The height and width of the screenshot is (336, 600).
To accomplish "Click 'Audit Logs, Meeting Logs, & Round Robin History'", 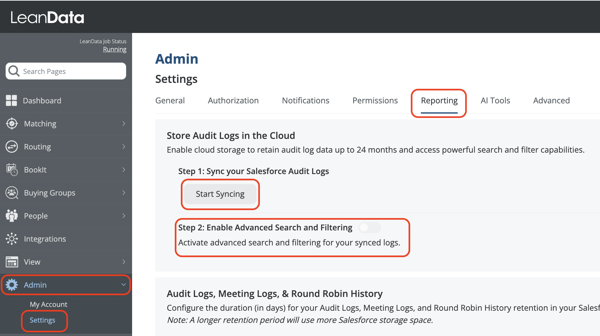I will click(x=274, y=294).
